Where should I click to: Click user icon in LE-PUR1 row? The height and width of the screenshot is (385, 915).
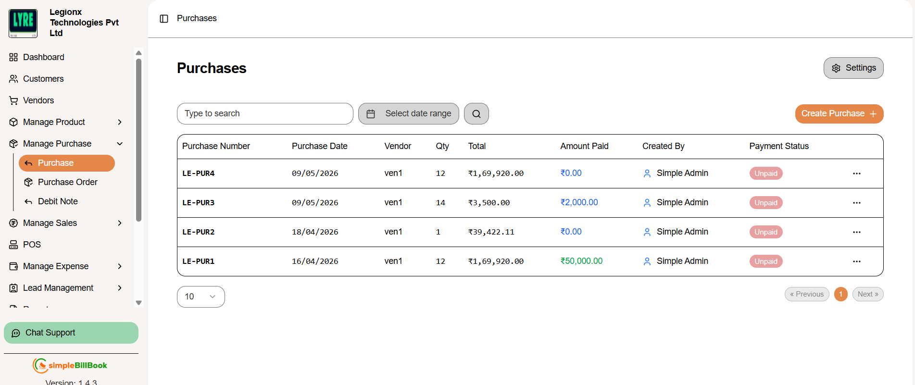647,261
